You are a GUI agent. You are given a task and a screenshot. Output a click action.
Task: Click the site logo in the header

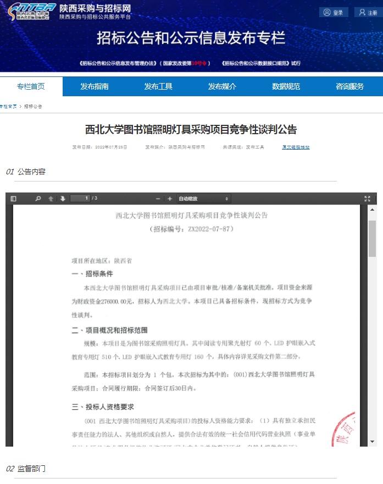coord(32,11)
